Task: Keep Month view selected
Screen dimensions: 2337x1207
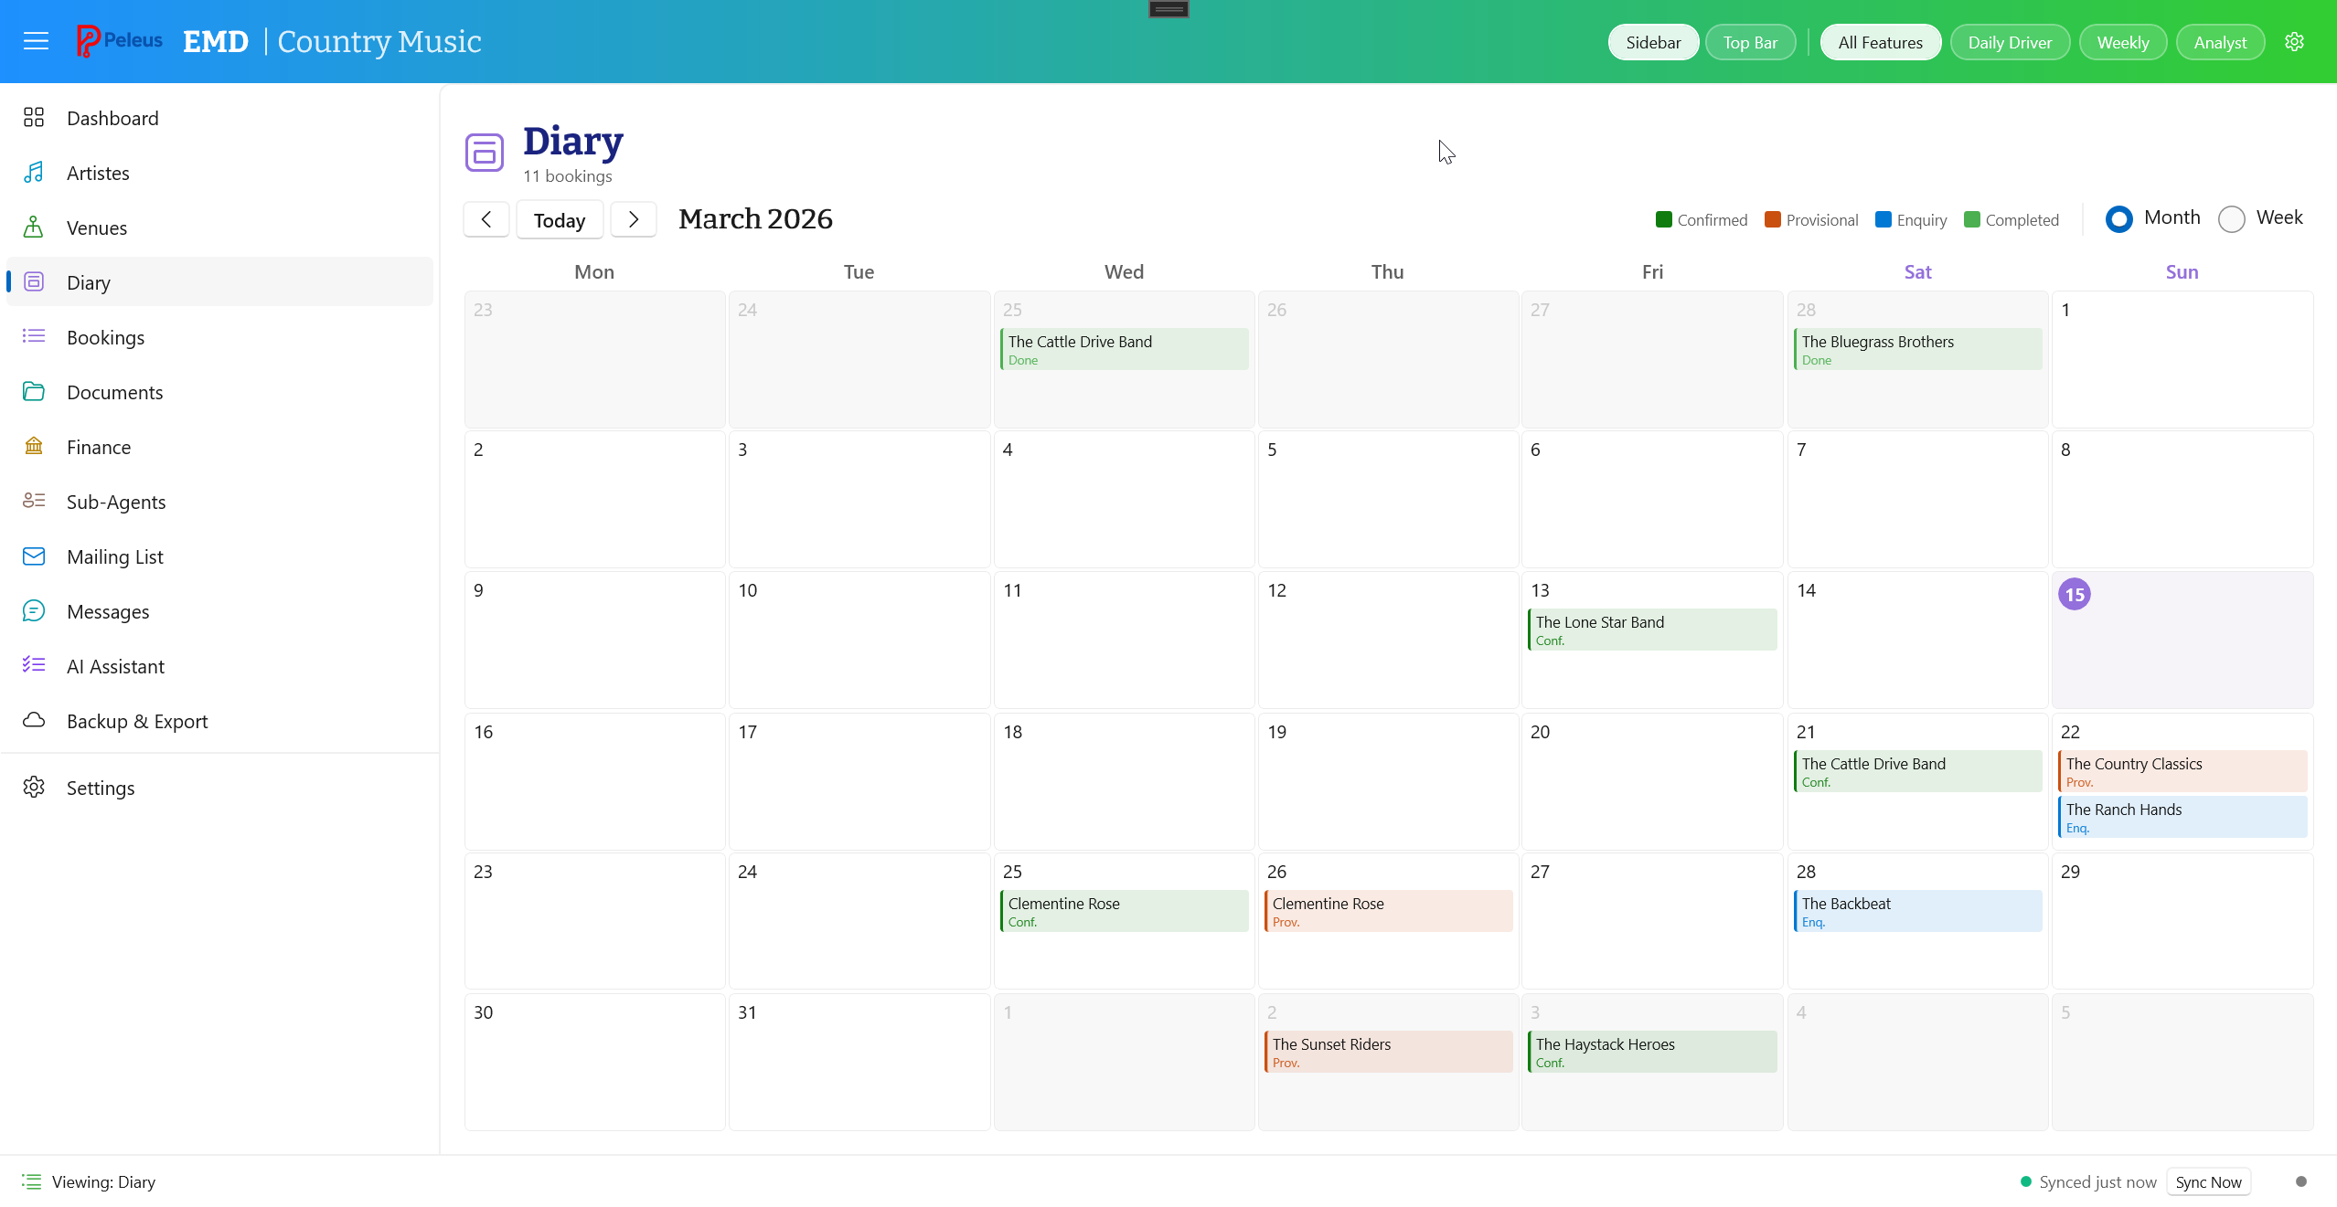Action: pyautogui.click(x=2119, y=218)
